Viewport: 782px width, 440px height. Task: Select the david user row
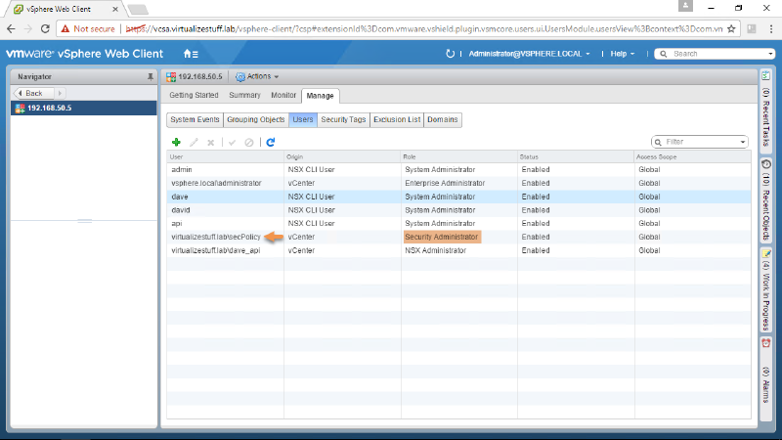pyautogui.click(x=458, y=210)
